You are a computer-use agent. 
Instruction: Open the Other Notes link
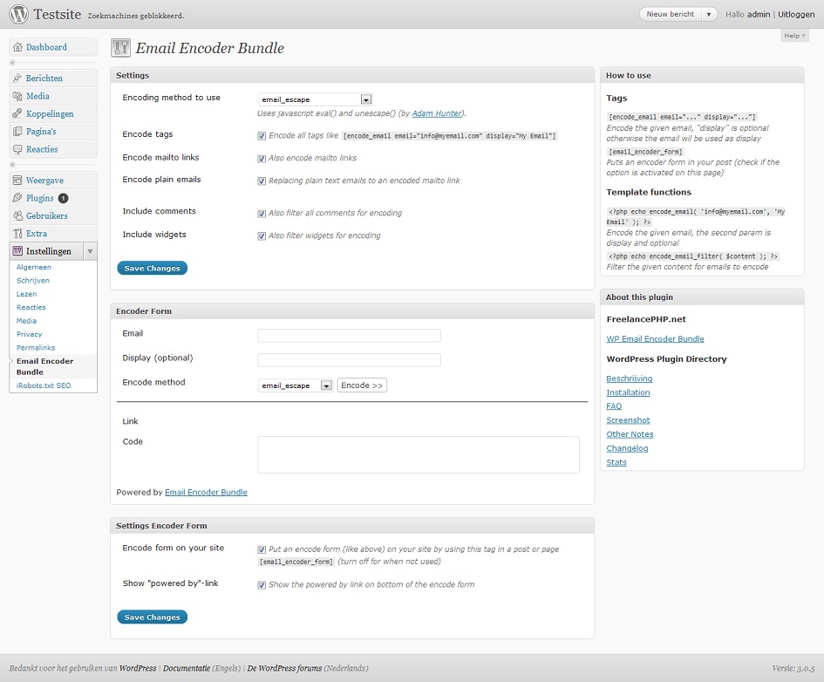point(630,434)
